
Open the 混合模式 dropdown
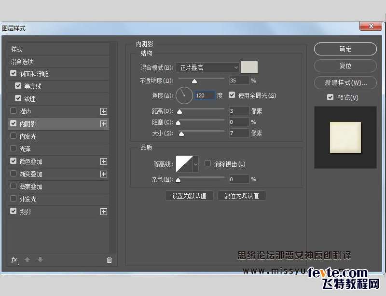pos(207,67)
